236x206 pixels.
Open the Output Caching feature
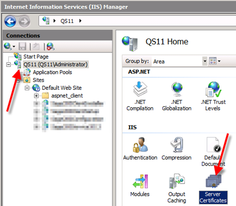tap(177, 188)
